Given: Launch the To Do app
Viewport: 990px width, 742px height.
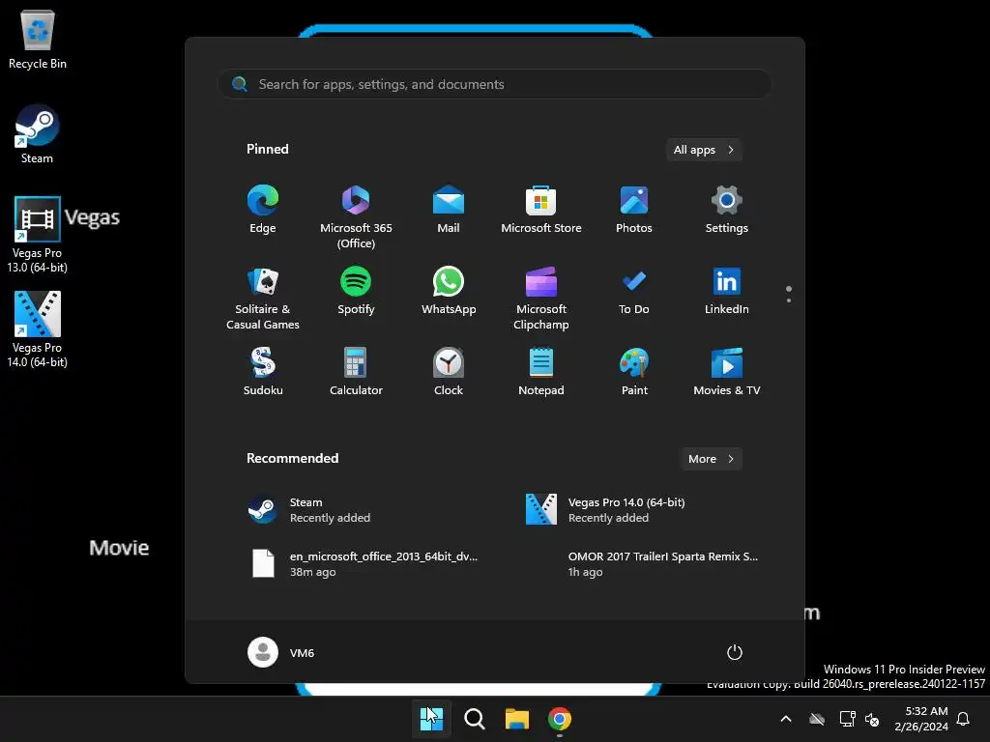Looking at the screenshot, I should click(634, 291).
